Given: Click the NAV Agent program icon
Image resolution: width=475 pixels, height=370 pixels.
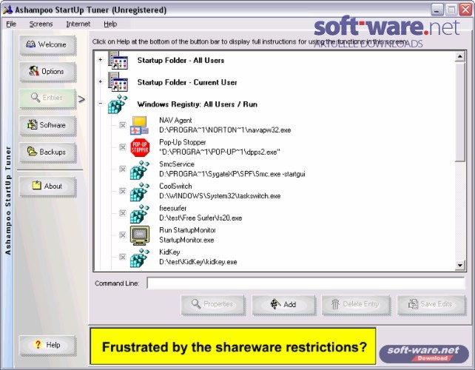Looking at the screenshot, I should (x=139, y=126).
